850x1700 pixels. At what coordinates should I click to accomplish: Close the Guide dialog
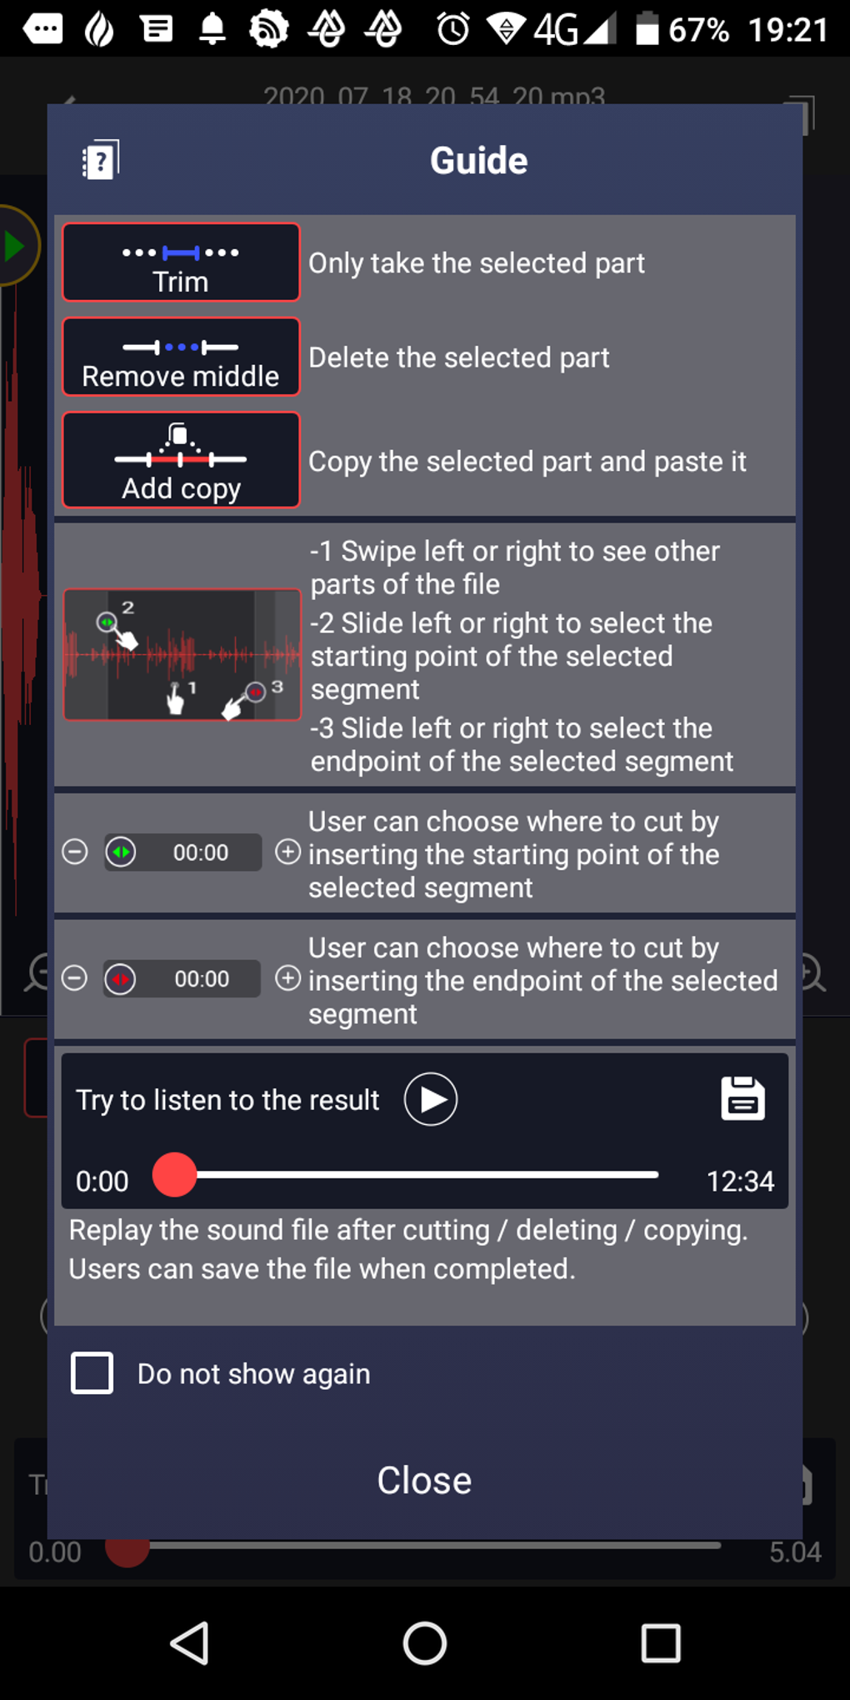click(424, 1480)
